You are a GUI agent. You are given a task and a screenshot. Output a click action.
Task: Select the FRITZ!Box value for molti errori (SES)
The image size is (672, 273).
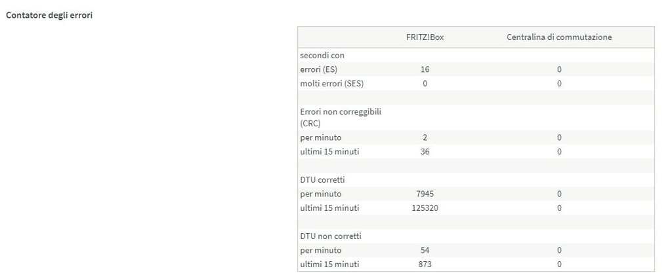tap(425, 84)
